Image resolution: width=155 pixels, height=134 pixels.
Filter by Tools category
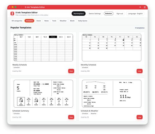pos(54,21)
